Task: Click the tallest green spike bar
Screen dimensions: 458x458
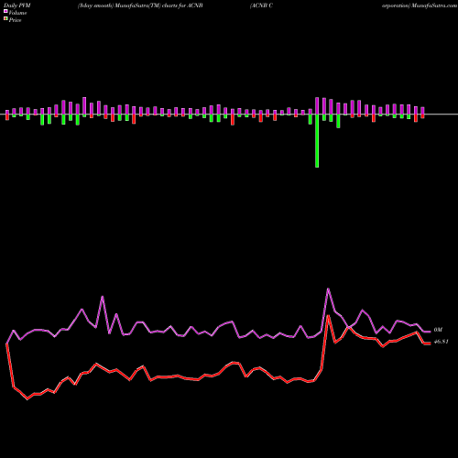Action: pos(317,141)
